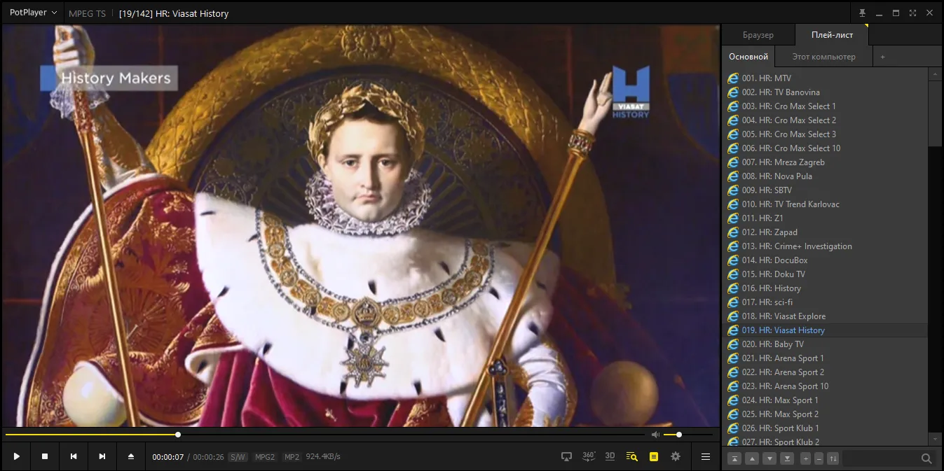This screenshot has height=471, width=944.
Task: Click the playlist scrollbar down arrow
Action: pyautogui.click(x=935, y=439)
